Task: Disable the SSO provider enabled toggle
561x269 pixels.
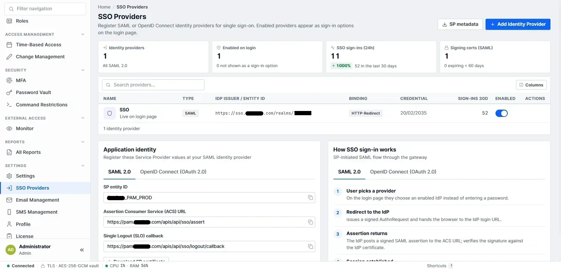Action: tap(501, 113)
